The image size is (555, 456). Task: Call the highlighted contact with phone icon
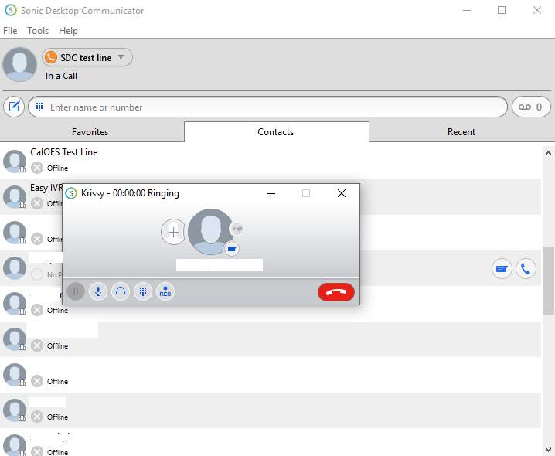tap(526, 269)
